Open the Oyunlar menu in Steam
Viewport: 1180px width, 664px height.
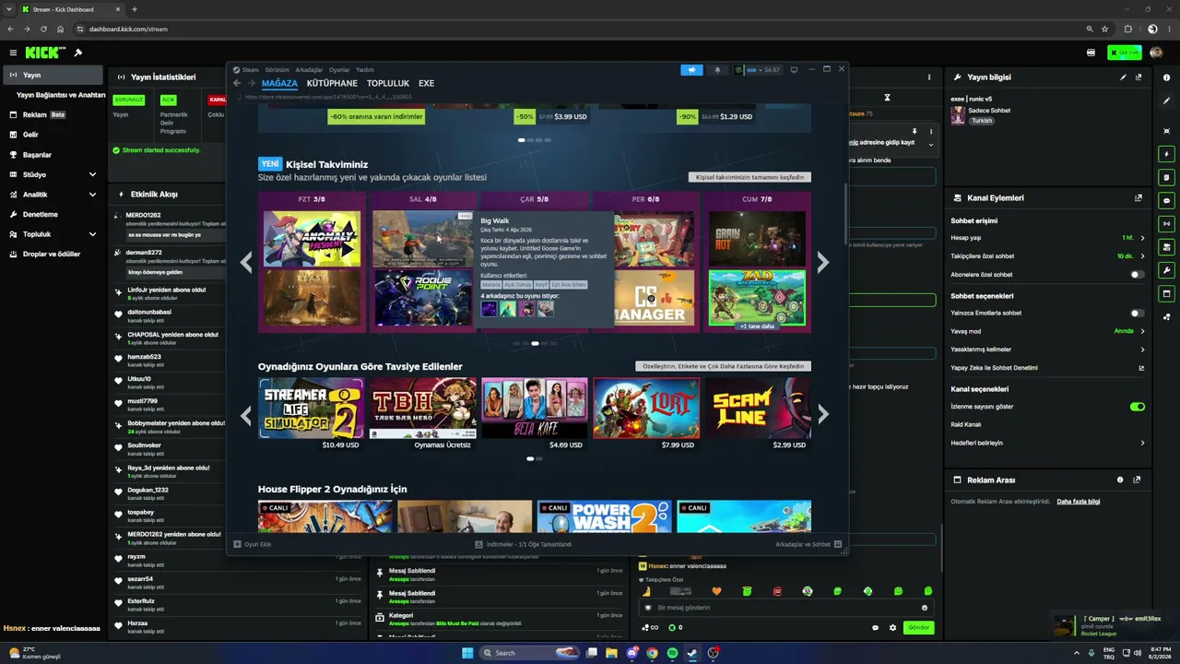coord(339,70)
